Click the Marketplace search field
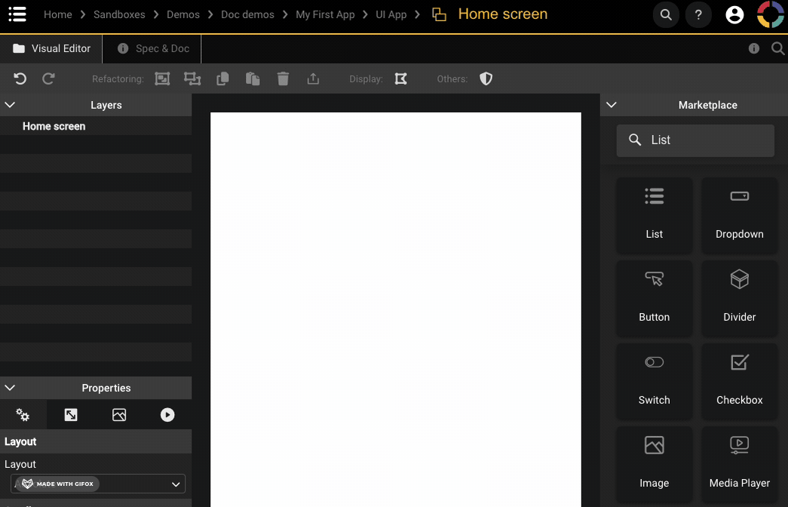This screenshot has height=507, width=788. pyautogui.click(x=695, y=140)
